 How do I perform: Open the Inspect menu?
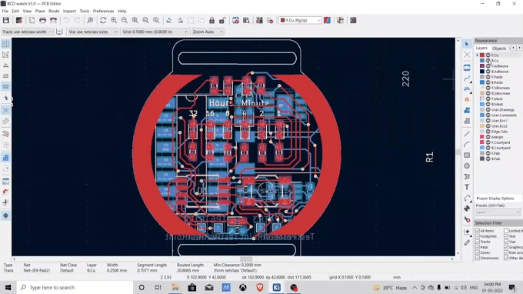(x=69, y=11)
